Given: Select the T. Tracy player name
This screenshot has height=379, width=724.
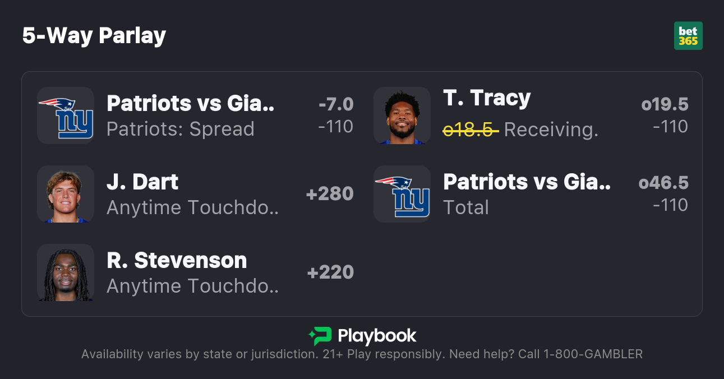Looking at the screenshot, I should click(x=487, y=99).
